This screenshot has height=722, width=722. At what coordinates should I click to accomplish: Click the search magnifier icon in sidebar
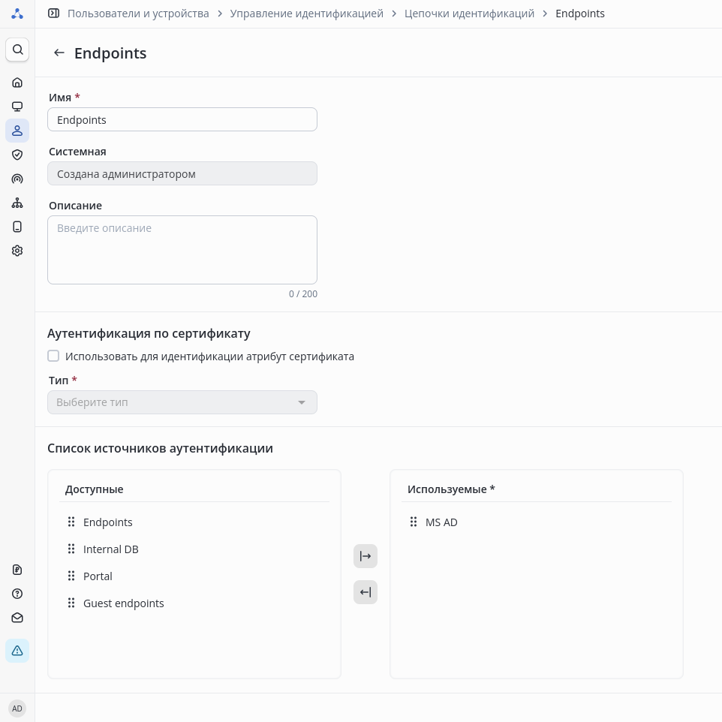[17, 50]
